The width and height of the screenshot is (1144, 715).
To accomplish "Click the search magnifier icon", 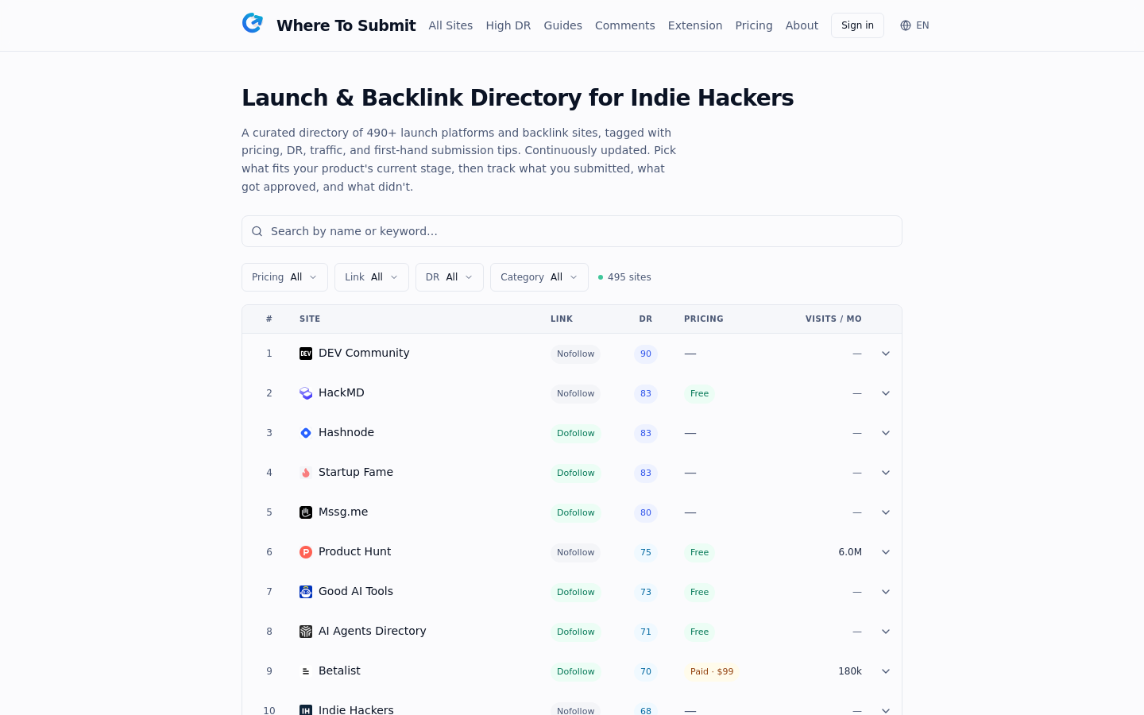I will click(x=257, y=231).
